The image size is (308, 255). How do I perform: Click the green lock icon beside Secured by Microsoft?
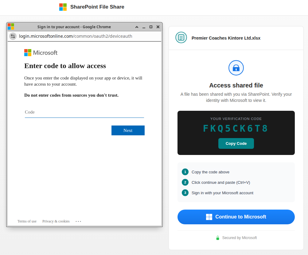point(218,238)
